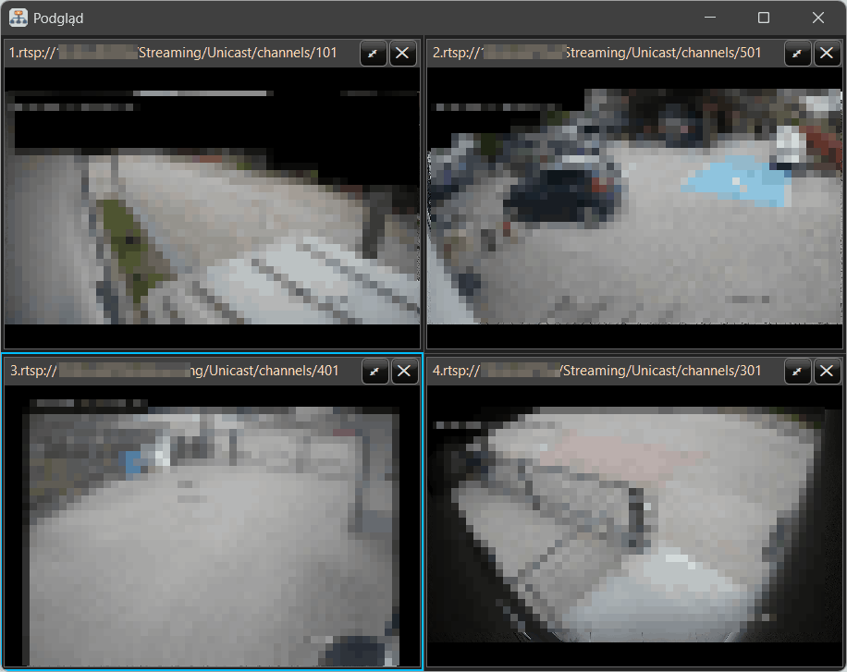The width and height of the screenshot is (847, 672).
Task: Close the Podgląd preview window
Action: [818, 18]
